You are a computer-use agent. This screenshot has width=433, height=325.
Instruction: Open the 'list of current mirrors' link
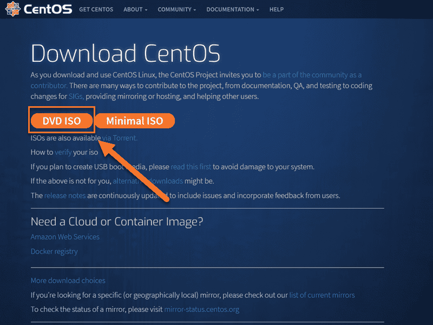(x=322, y=295)
